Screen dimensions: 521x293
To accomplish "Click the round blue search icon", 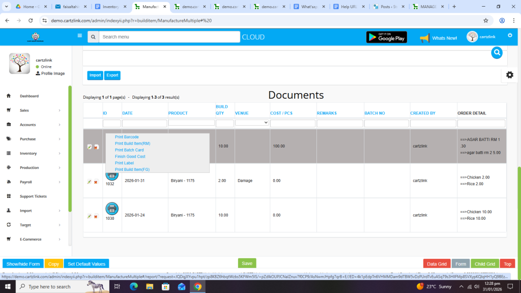I will [497, 52].
